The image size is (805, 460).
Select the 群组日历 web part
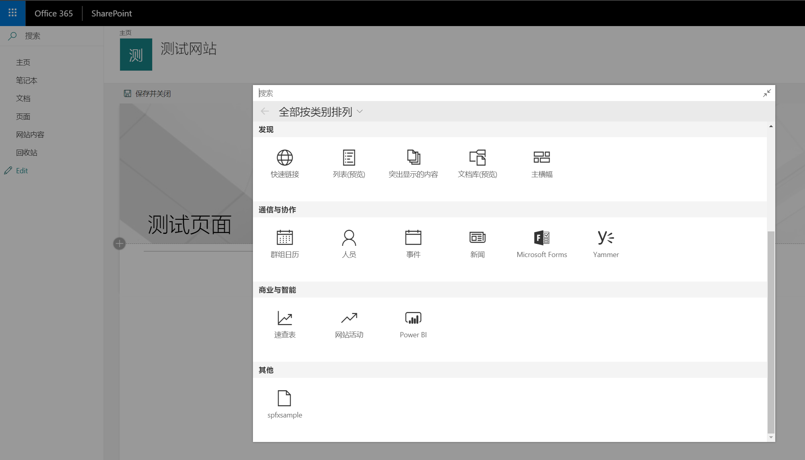coord(285,243)
